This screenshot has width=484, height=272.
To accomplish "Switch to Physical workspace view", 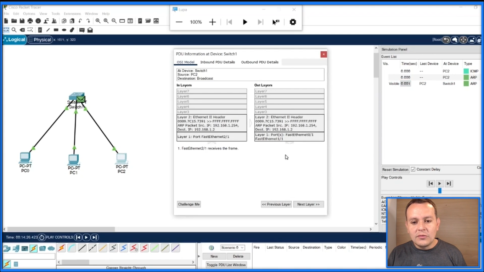I will [40, 40].
